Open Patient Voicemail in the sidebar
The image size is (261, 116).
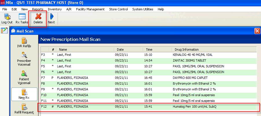click(x=24, y=77)
